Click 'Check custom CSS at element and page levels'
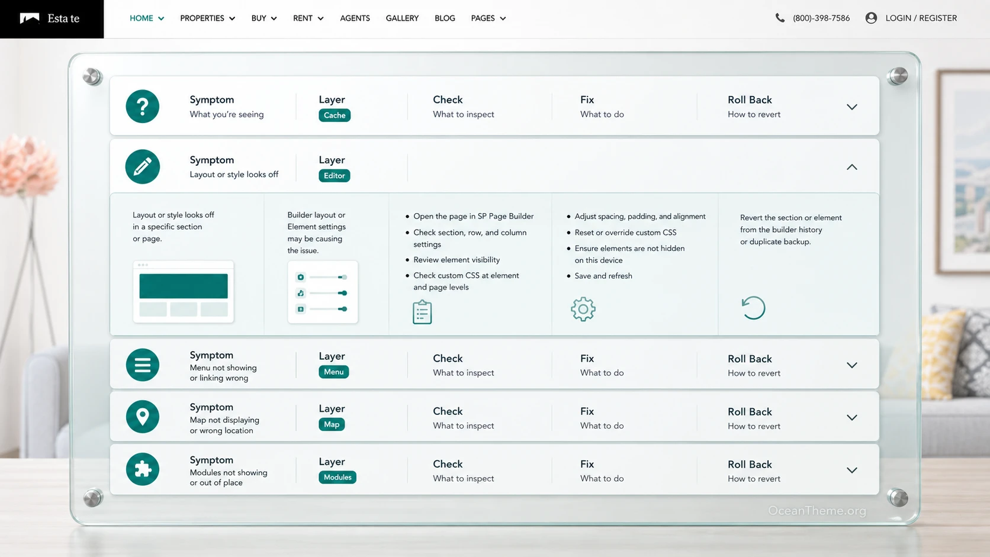 [x=466, y=281]
